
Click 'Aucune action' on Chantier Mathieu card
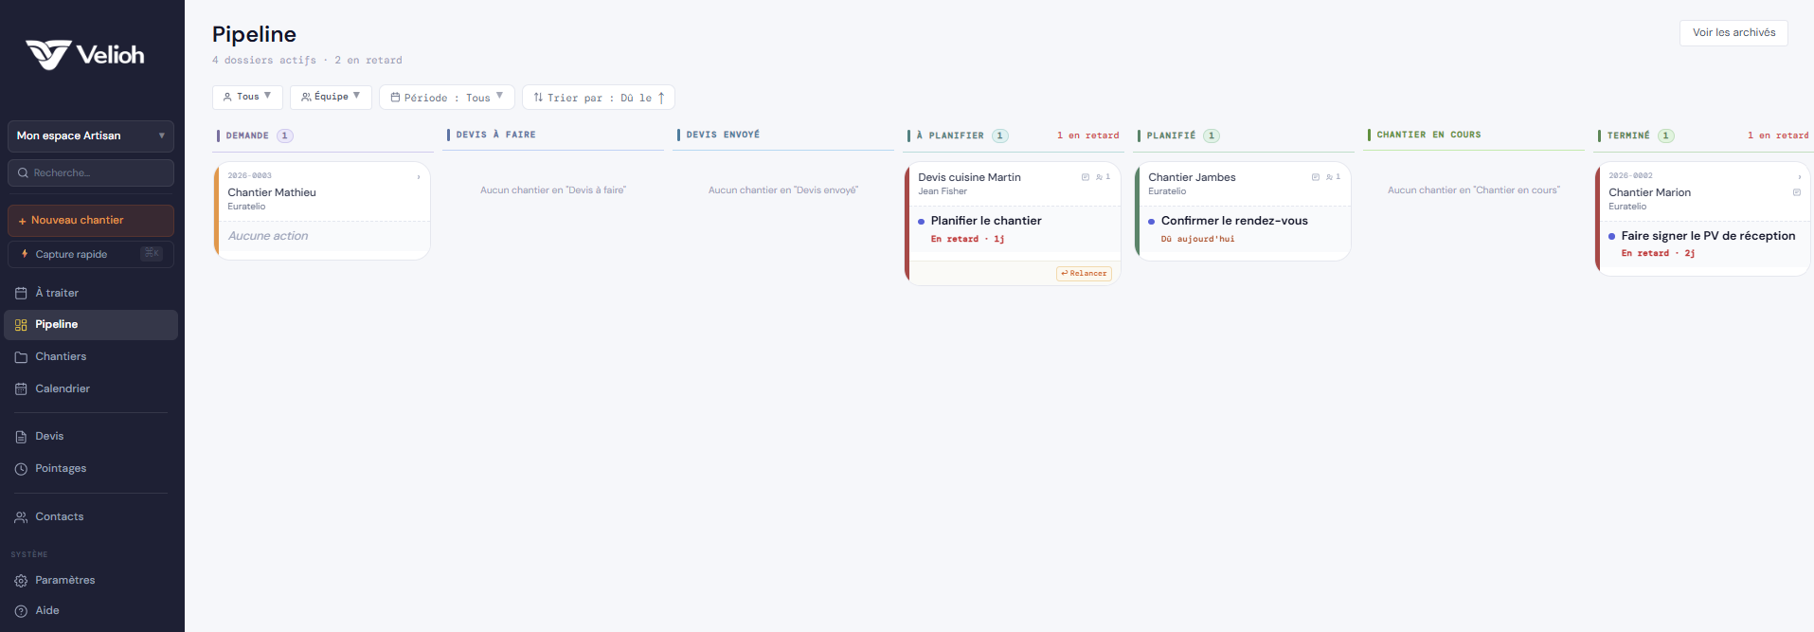[x=268, y=236]
